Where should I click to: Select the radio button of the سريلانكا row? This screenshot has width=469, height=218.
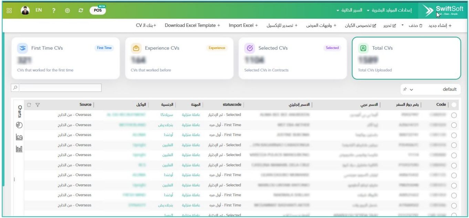tap(454, 115)
